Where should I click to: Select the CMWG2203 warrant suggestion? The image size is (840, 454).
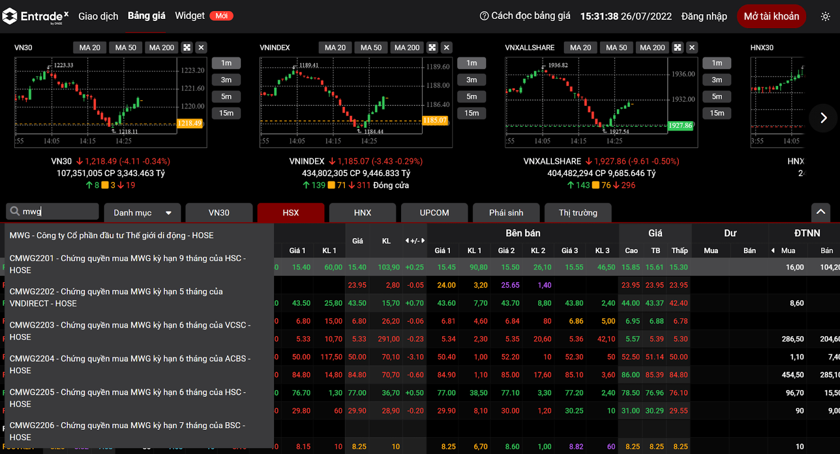(x=139, y=331)
